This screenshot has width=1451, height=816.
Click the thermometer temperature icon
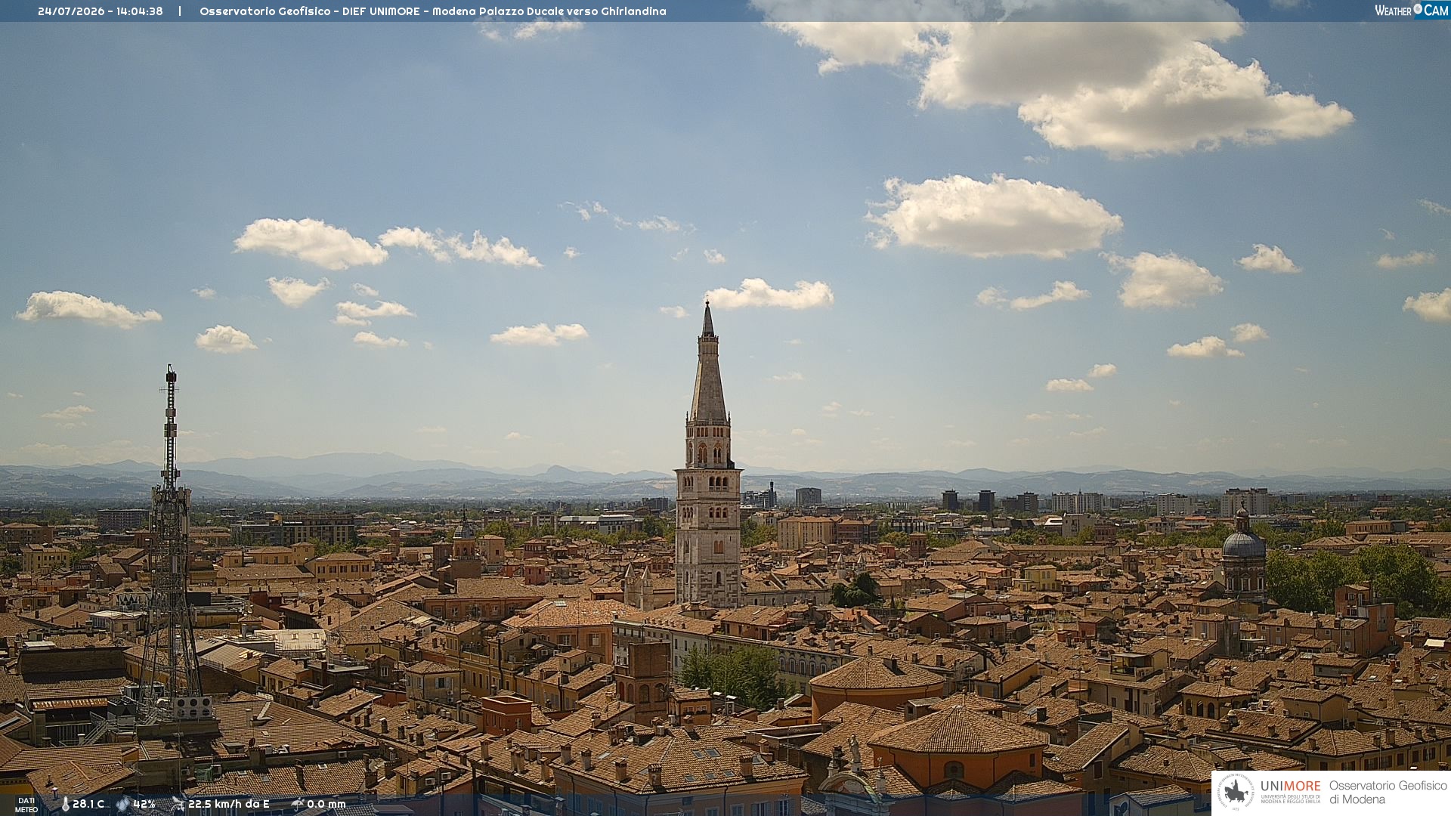pos(66,804)
